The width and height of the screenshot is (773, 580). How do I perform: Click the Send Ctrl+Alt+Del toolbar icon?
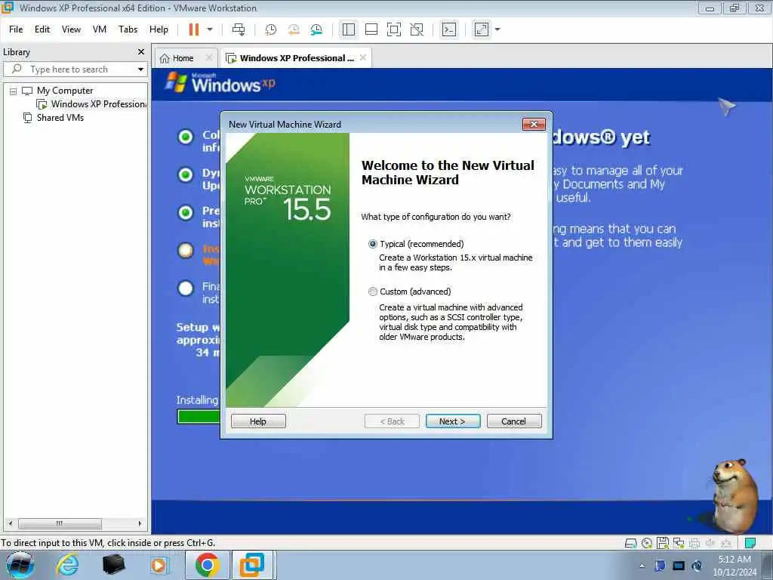(x=239, y=29)
